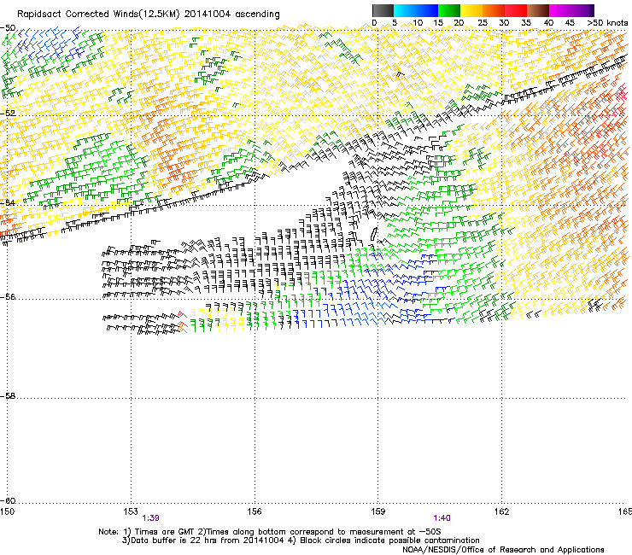Click the cyan 5-10 knots legend swatch

405,10
